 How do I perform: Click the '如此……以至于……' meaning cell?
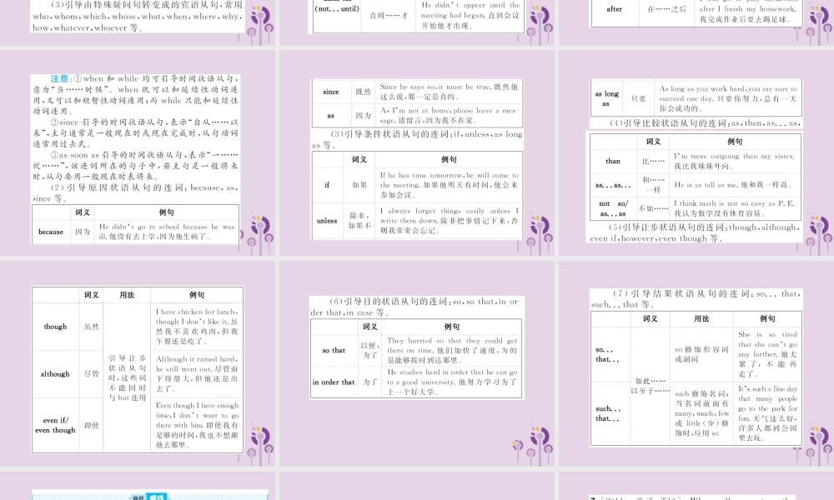pyautogui.click(x=650, y=386)
